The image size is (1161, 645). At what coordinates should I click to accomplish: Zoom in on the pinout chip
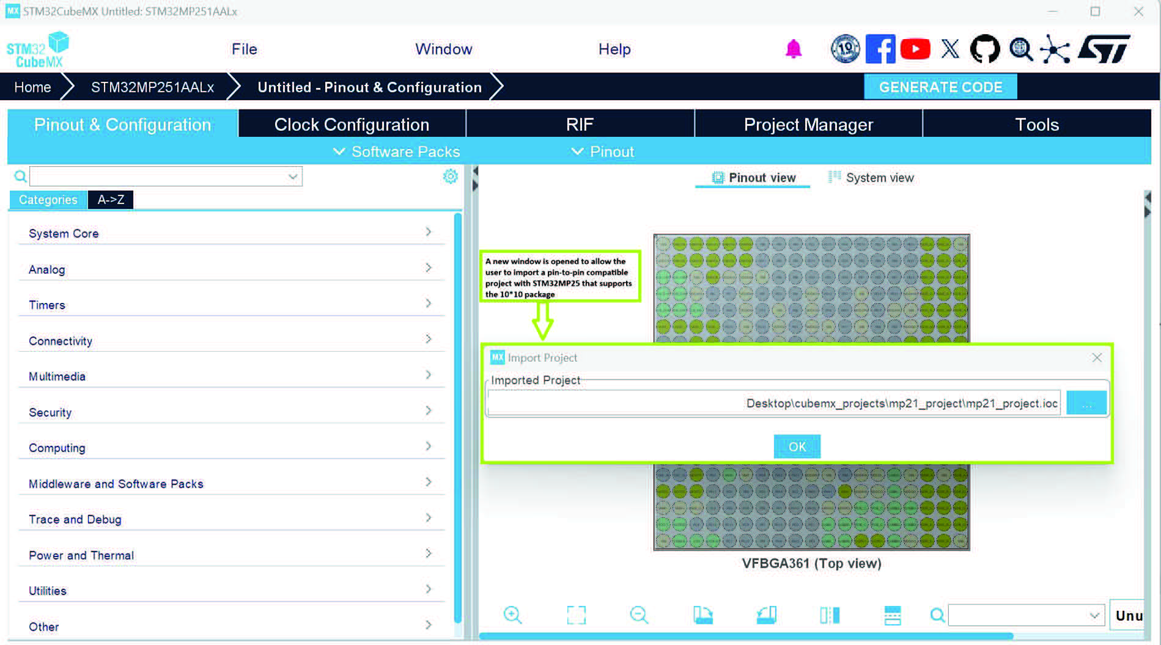(x=512, y=615)
